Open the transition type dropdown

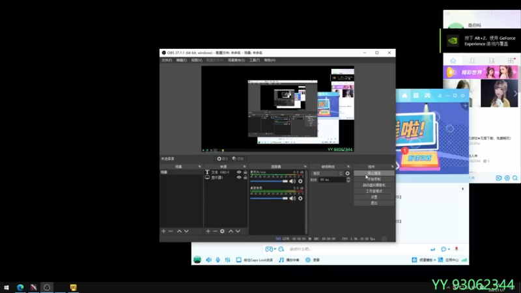click(327, 173)
